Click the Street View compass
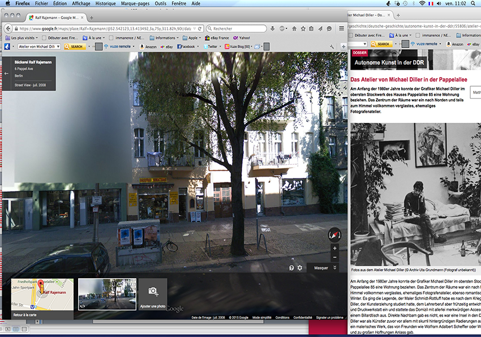 point(334,235)
